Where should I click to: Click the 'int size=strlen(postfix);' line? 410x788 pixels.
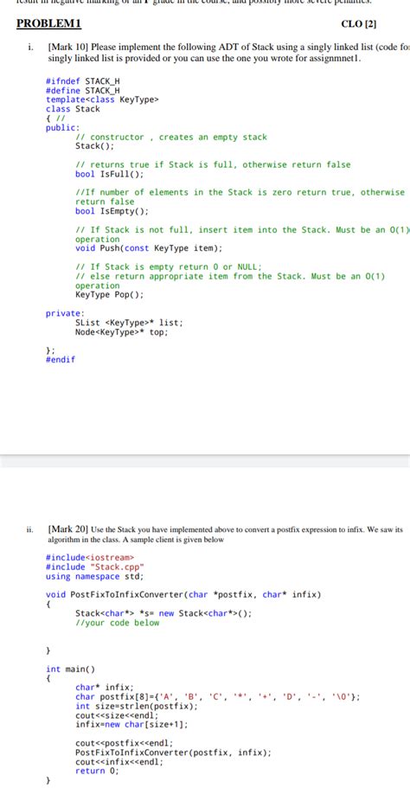point(137,706)
